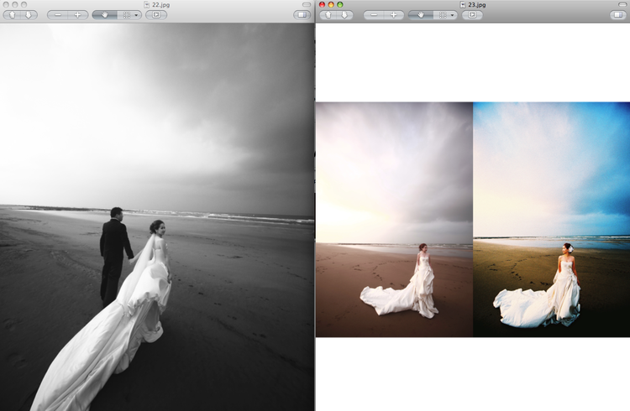Click the left bride photo with pink sky
The width and height of the screenshot is (630, 411).
coord(395,220)
